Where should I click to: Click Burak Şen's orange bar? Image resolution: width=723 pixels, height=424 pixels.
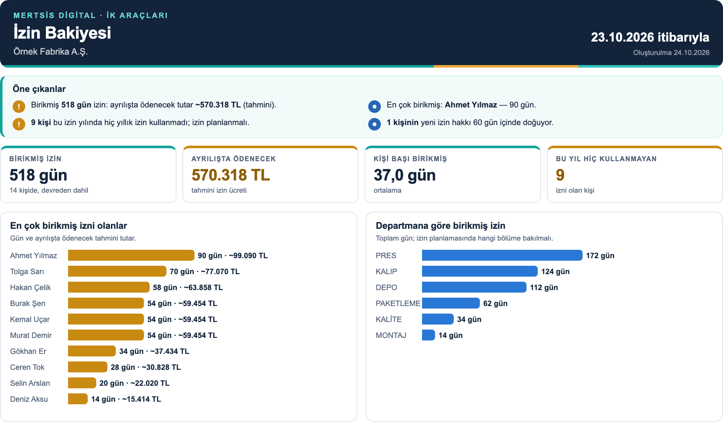(106, 303)
